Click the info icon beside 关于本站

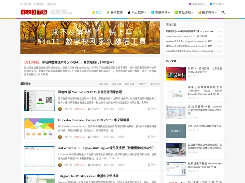(211, 4)
